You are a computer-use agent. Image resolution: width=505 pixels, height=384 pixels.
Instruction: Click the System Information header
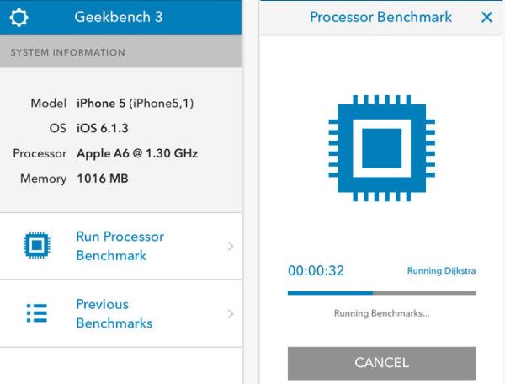click(67, 52)
